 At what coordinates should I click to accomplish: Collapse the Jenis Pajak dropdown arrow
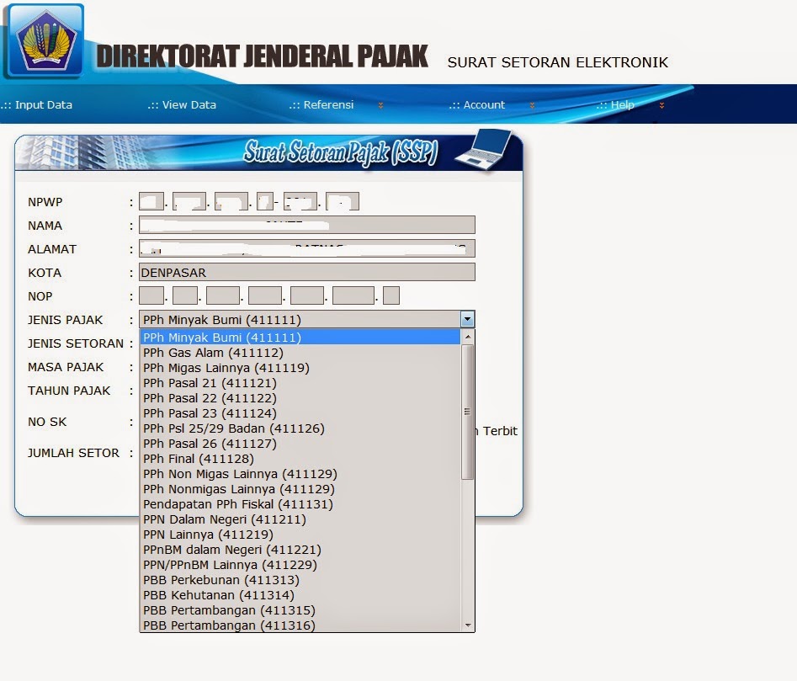click(467, 319)
